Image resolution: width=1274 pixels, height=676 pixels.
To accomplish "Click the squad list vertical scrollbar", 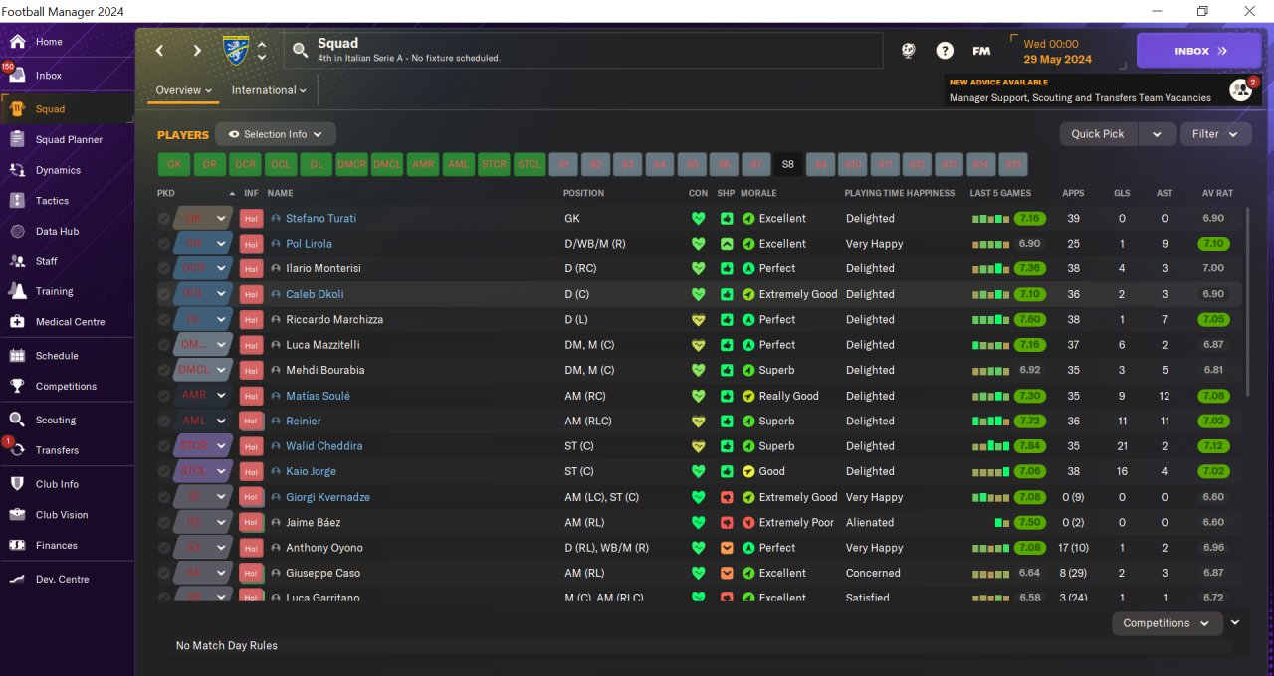I will [1246, 303].
